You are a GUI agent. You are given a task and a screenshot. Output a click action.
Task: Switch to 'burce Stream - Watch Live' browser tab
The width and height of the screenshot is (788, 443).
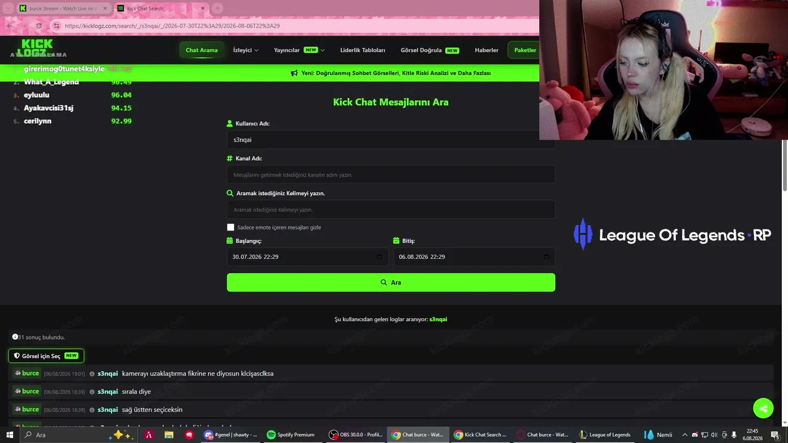coord(63,9)
